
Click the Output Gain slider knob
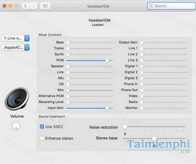(x=142, y=42)
